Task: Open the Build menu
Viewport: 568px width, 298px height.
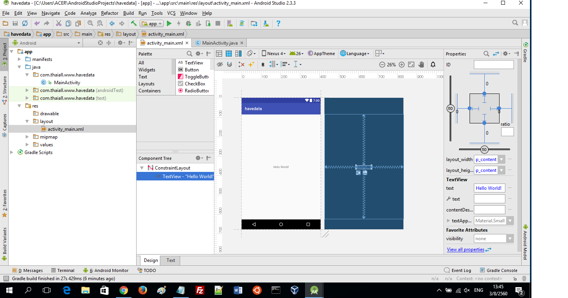Action: coord(128,13)
